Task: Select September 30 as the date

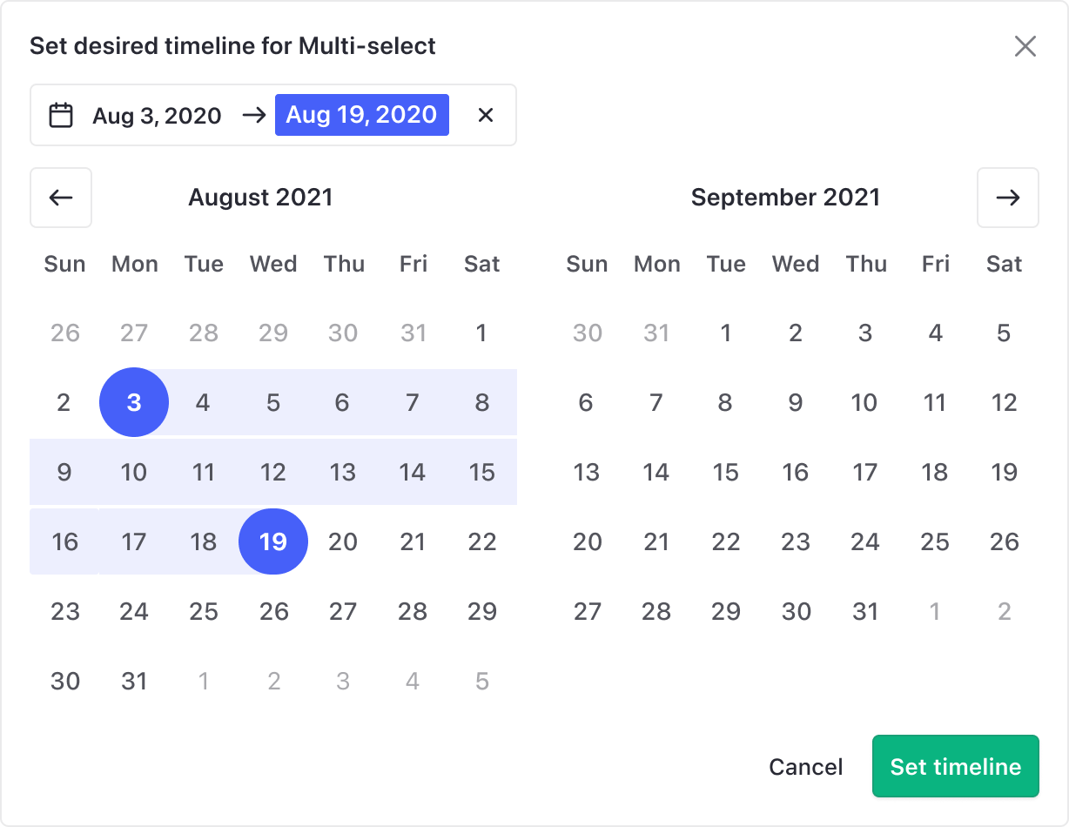Action: point(796,611)
